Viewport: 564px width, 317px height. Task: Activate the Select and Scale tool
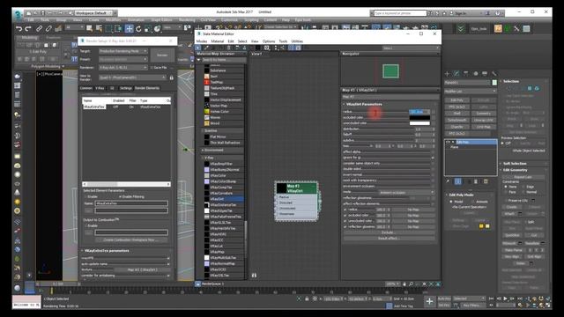tap(148, 28)
